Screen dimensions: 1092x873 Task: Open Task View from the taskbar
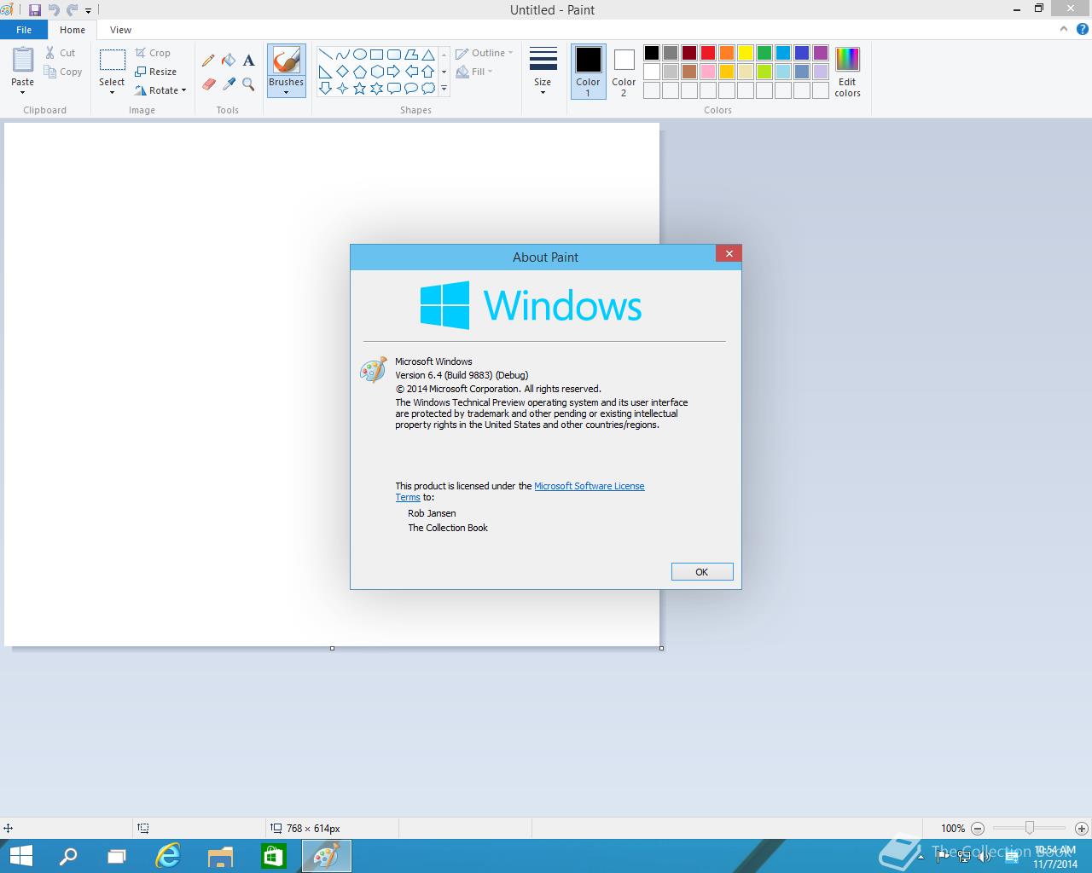pos(117,856)
